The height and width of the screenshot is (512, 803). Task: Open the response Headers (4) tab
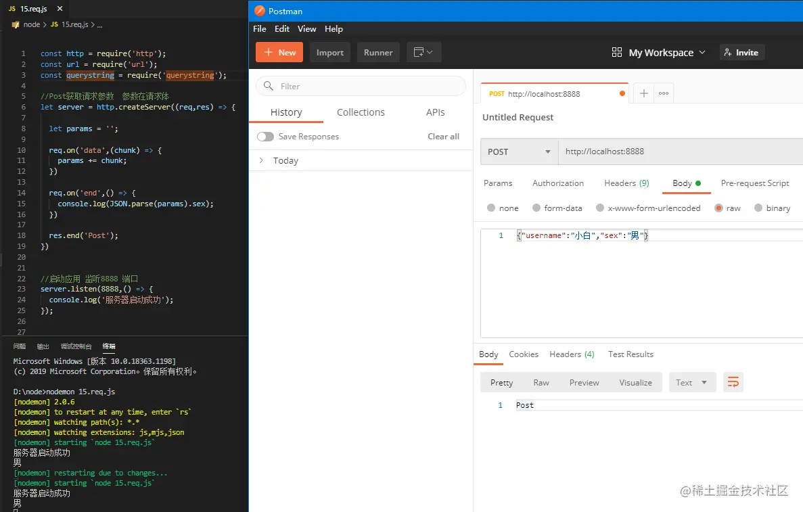572,354
